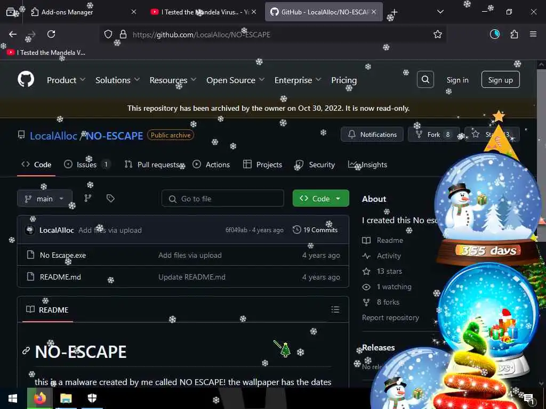Open the README outline list icon
546x409 pixels.
pos(335,309)
